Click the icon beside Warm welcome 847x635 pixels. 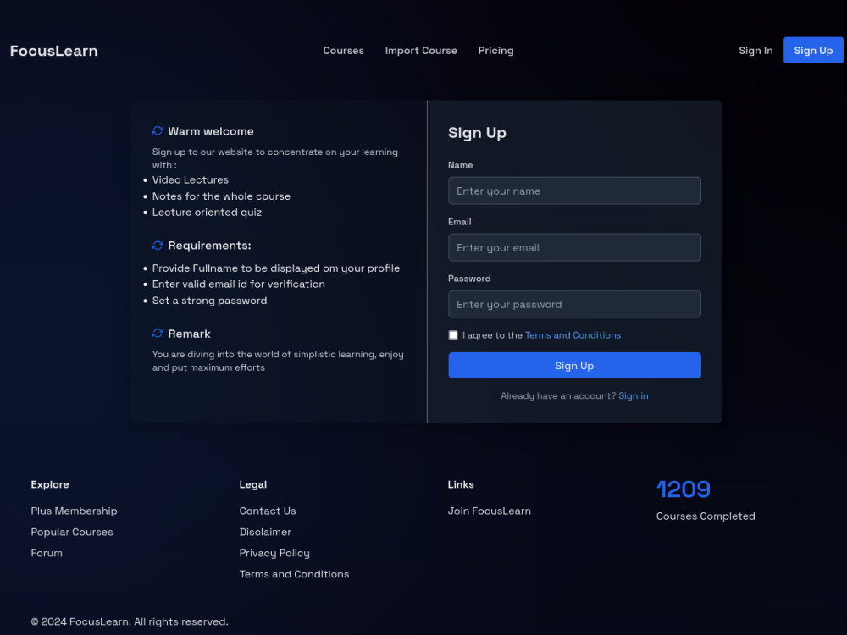[158, 131]
